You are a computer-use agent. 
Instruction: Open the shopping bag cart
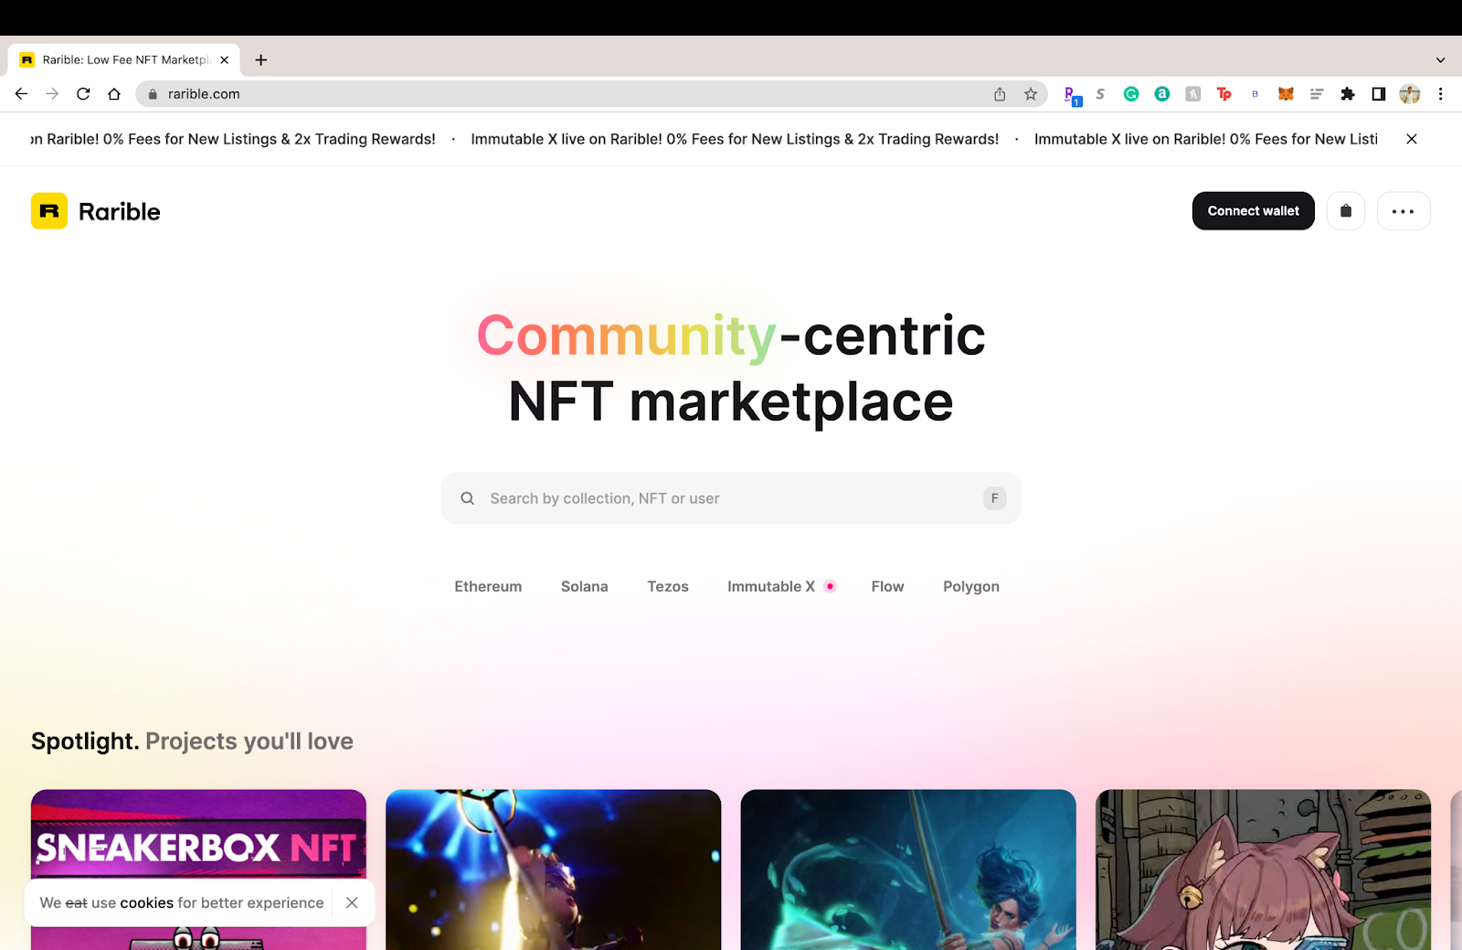coord(1346,211)
